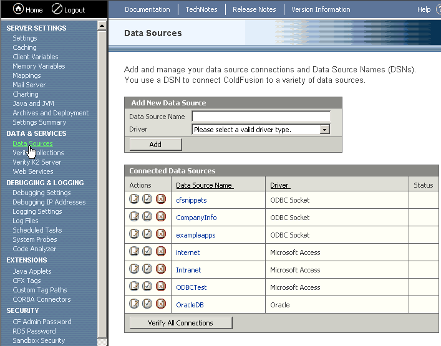This screenshot has height=346, width=441.
Task: Delete the ODBCTest data source via its icon
Action: click(160, 287)
